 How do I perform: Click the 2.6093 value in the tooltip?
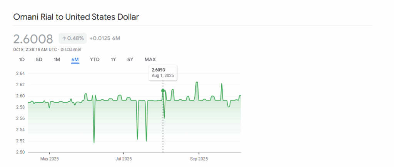tap(158, 70)
